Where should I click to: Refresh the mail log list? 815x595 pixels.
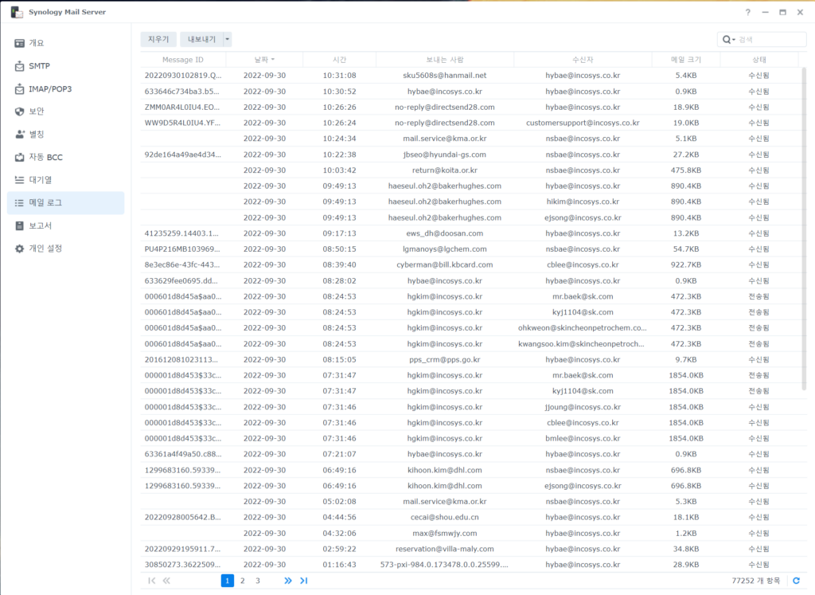797,581
